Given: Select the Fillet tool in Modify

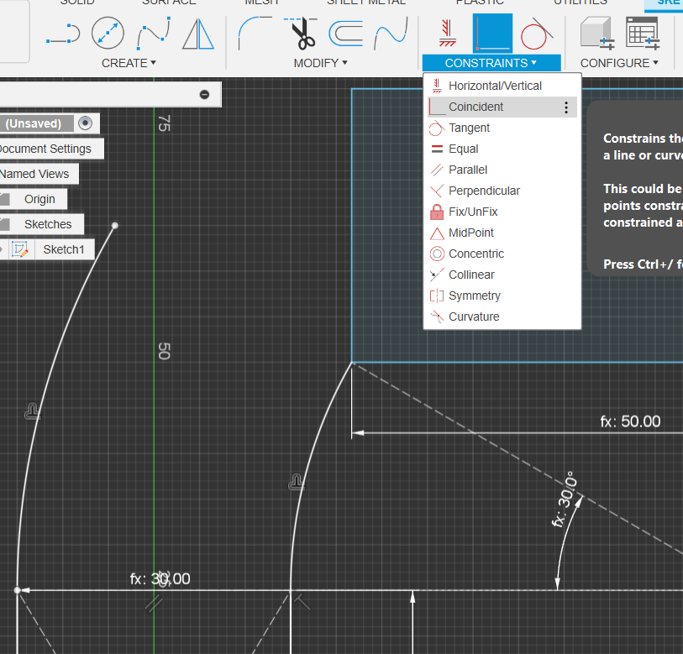Looking at the screenshot, I should 255,33.
